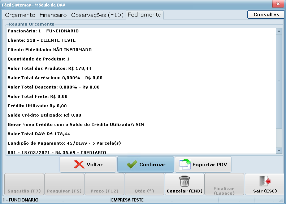Go to the Observações (F10) tab
This screenshot has width=286, height=204.
point(97,15)
